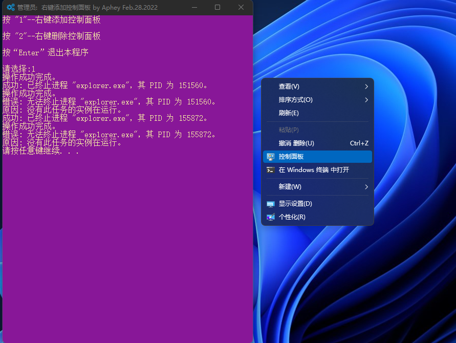Screen dimensions: 456x343
Task: Expand the 排序方式(O) submenu arrow
Action: 366,100
